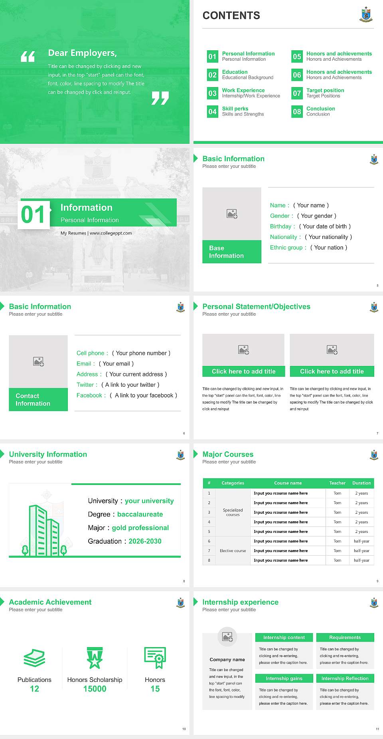Screen dimensions: 383x739
Task: Click the contents number 08 green box
Action: tap(297, 111)
